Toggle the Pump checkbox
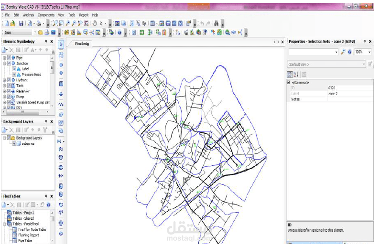The width and height of the screenshot is (379, 247). pos(9,97)
